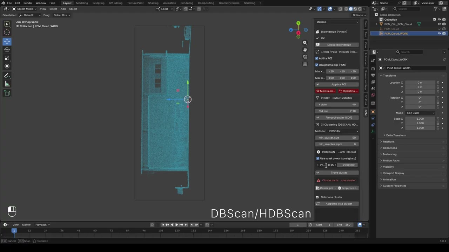Switch orthographic/perspective with grid icon
449x252 pixels.
pos(305,64)
